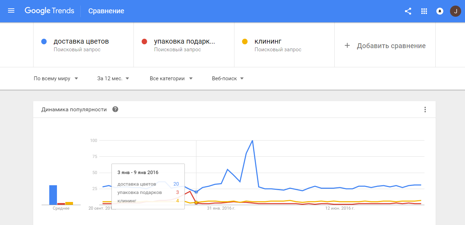Select the red dot for упаковка подарков
The height and width of the screenshot is (225, 465).
tap(145, 41)
